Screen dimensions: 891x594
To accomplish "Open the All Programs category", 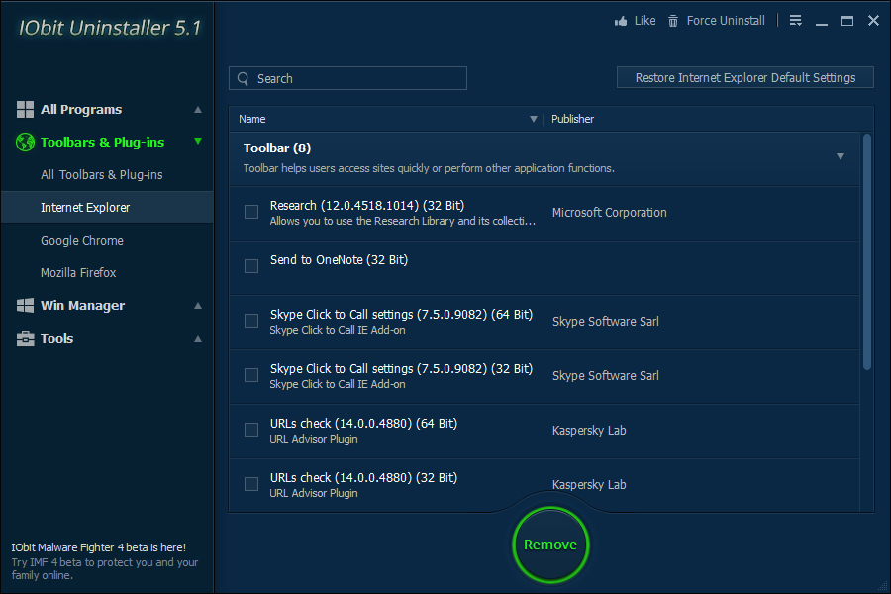I will (81, 109).
